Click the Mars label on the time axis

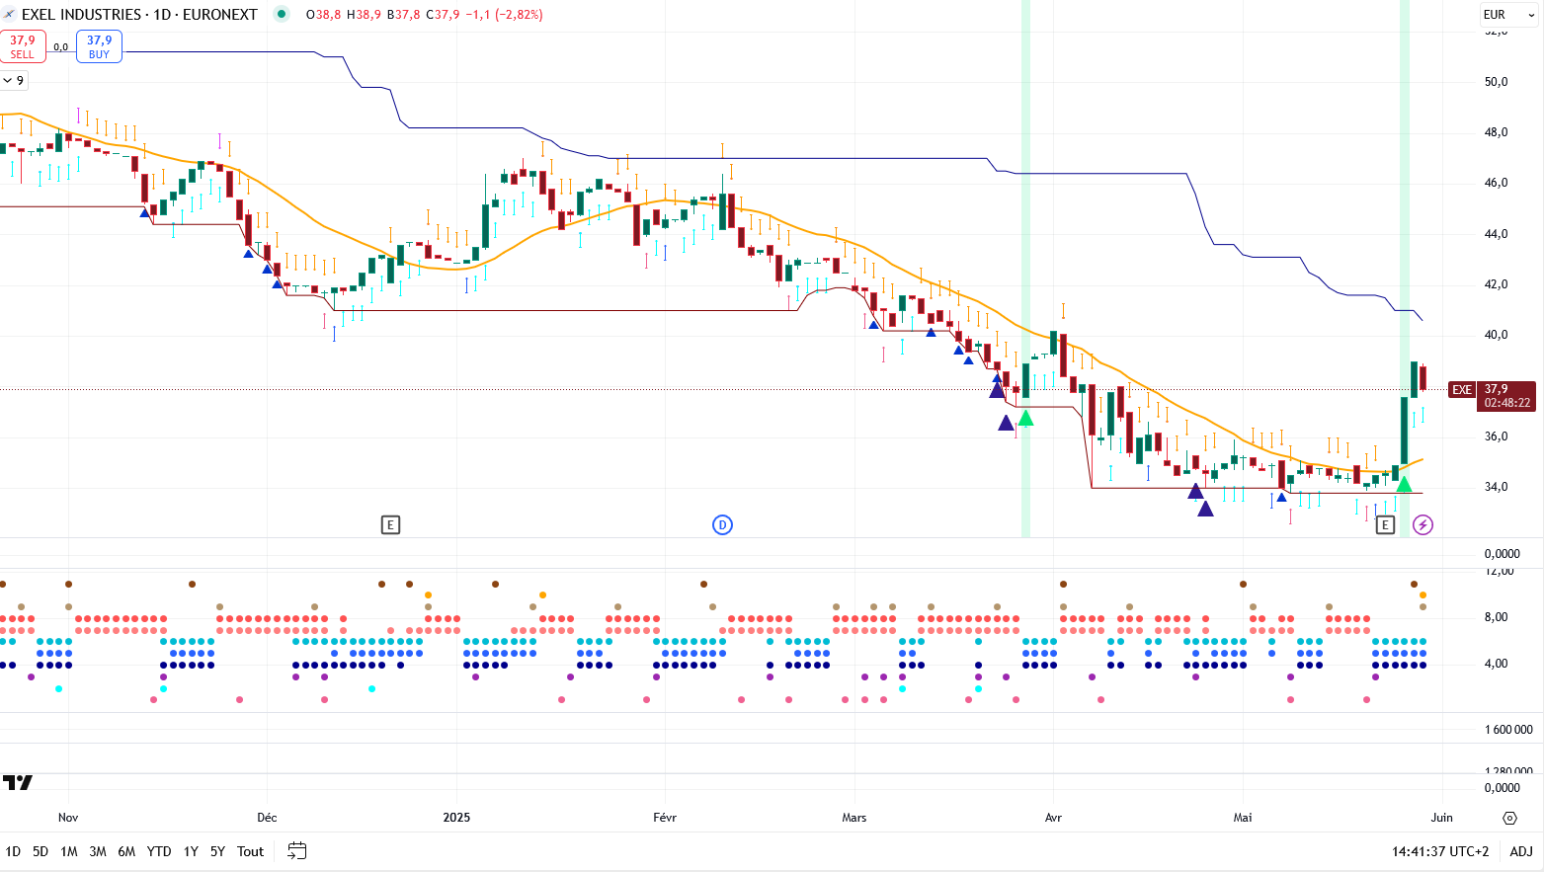click(854, 818)
